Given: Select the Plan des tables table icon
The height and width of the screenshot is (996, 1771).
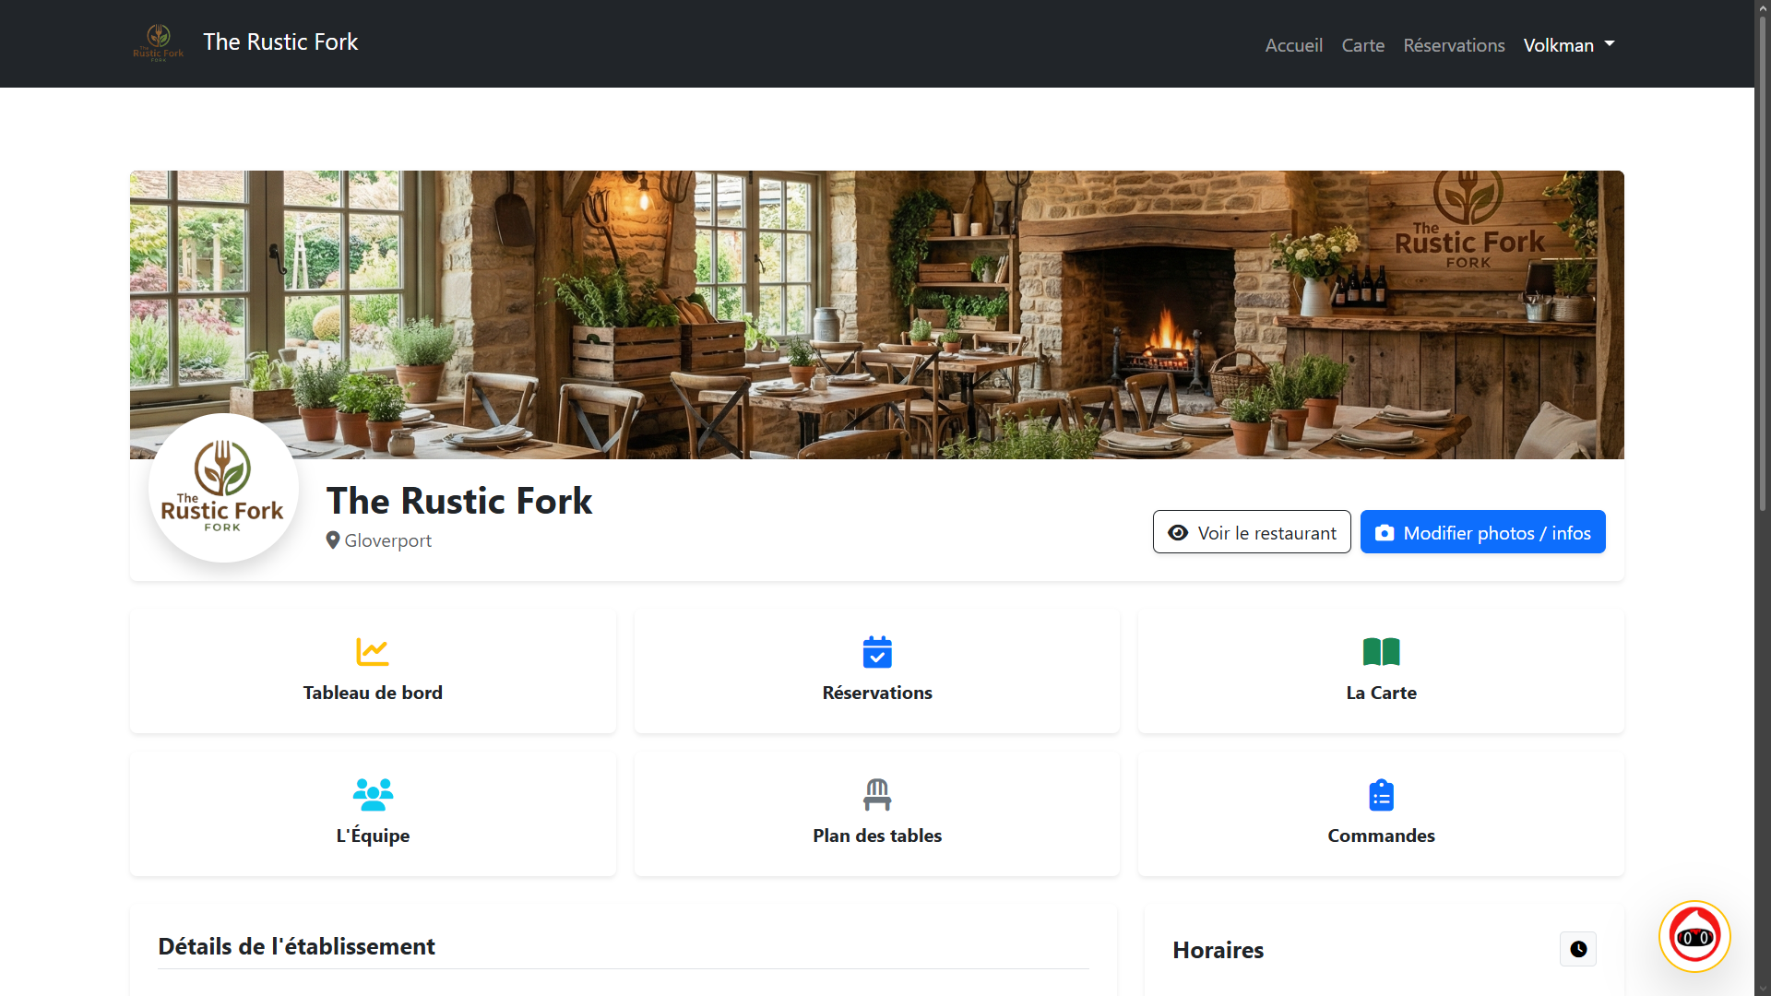Looking at the screenshot, I should [876, 794].
